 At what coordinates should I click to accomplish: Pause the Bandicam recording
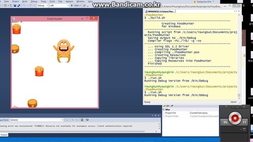coord(244,122)
